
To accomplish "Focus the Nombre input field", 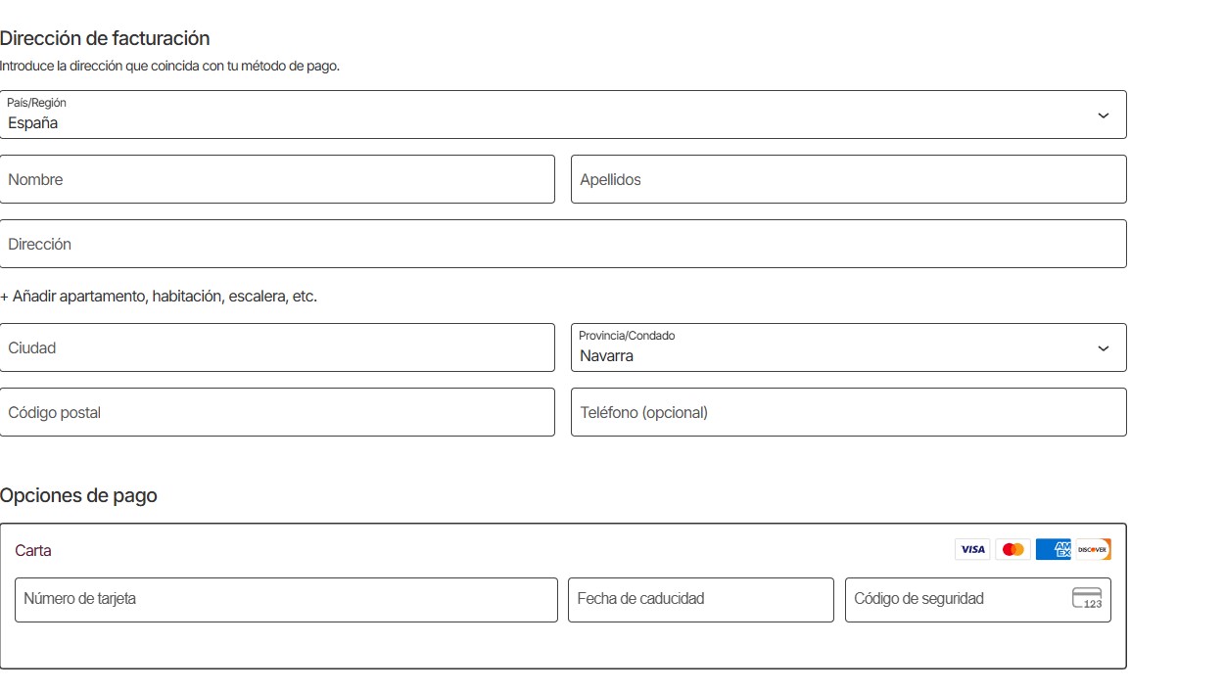I will click(x=277, y=179).
